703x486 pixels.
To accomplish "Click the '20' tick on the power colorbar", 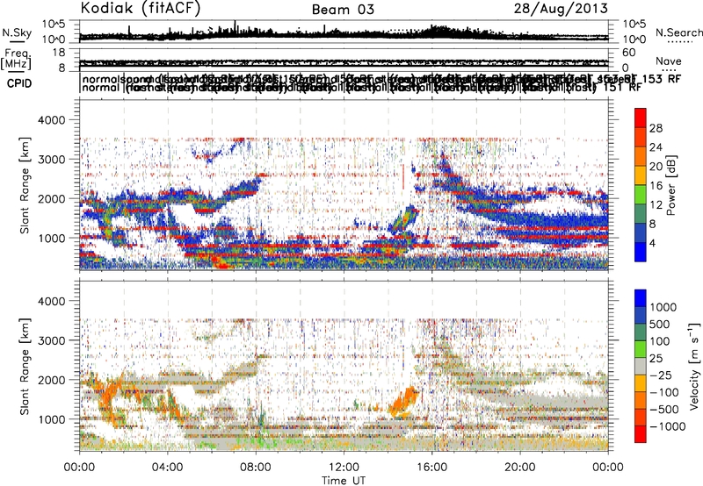I will pyautogui.click(x=656, y=167).
